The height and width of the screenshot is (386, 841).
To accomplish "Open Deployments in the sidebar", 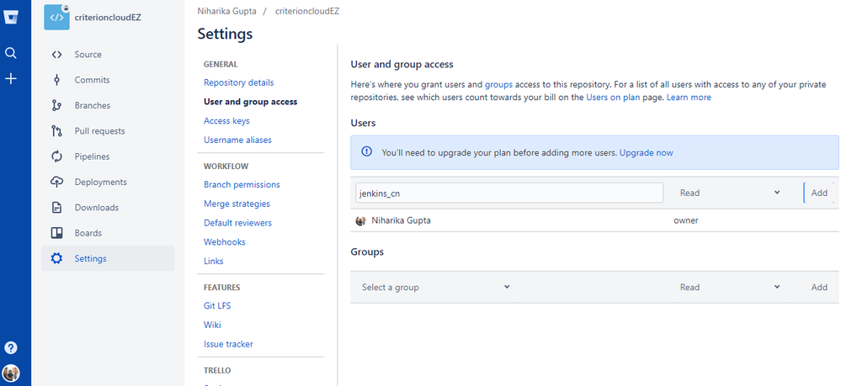I will (100, 182).
